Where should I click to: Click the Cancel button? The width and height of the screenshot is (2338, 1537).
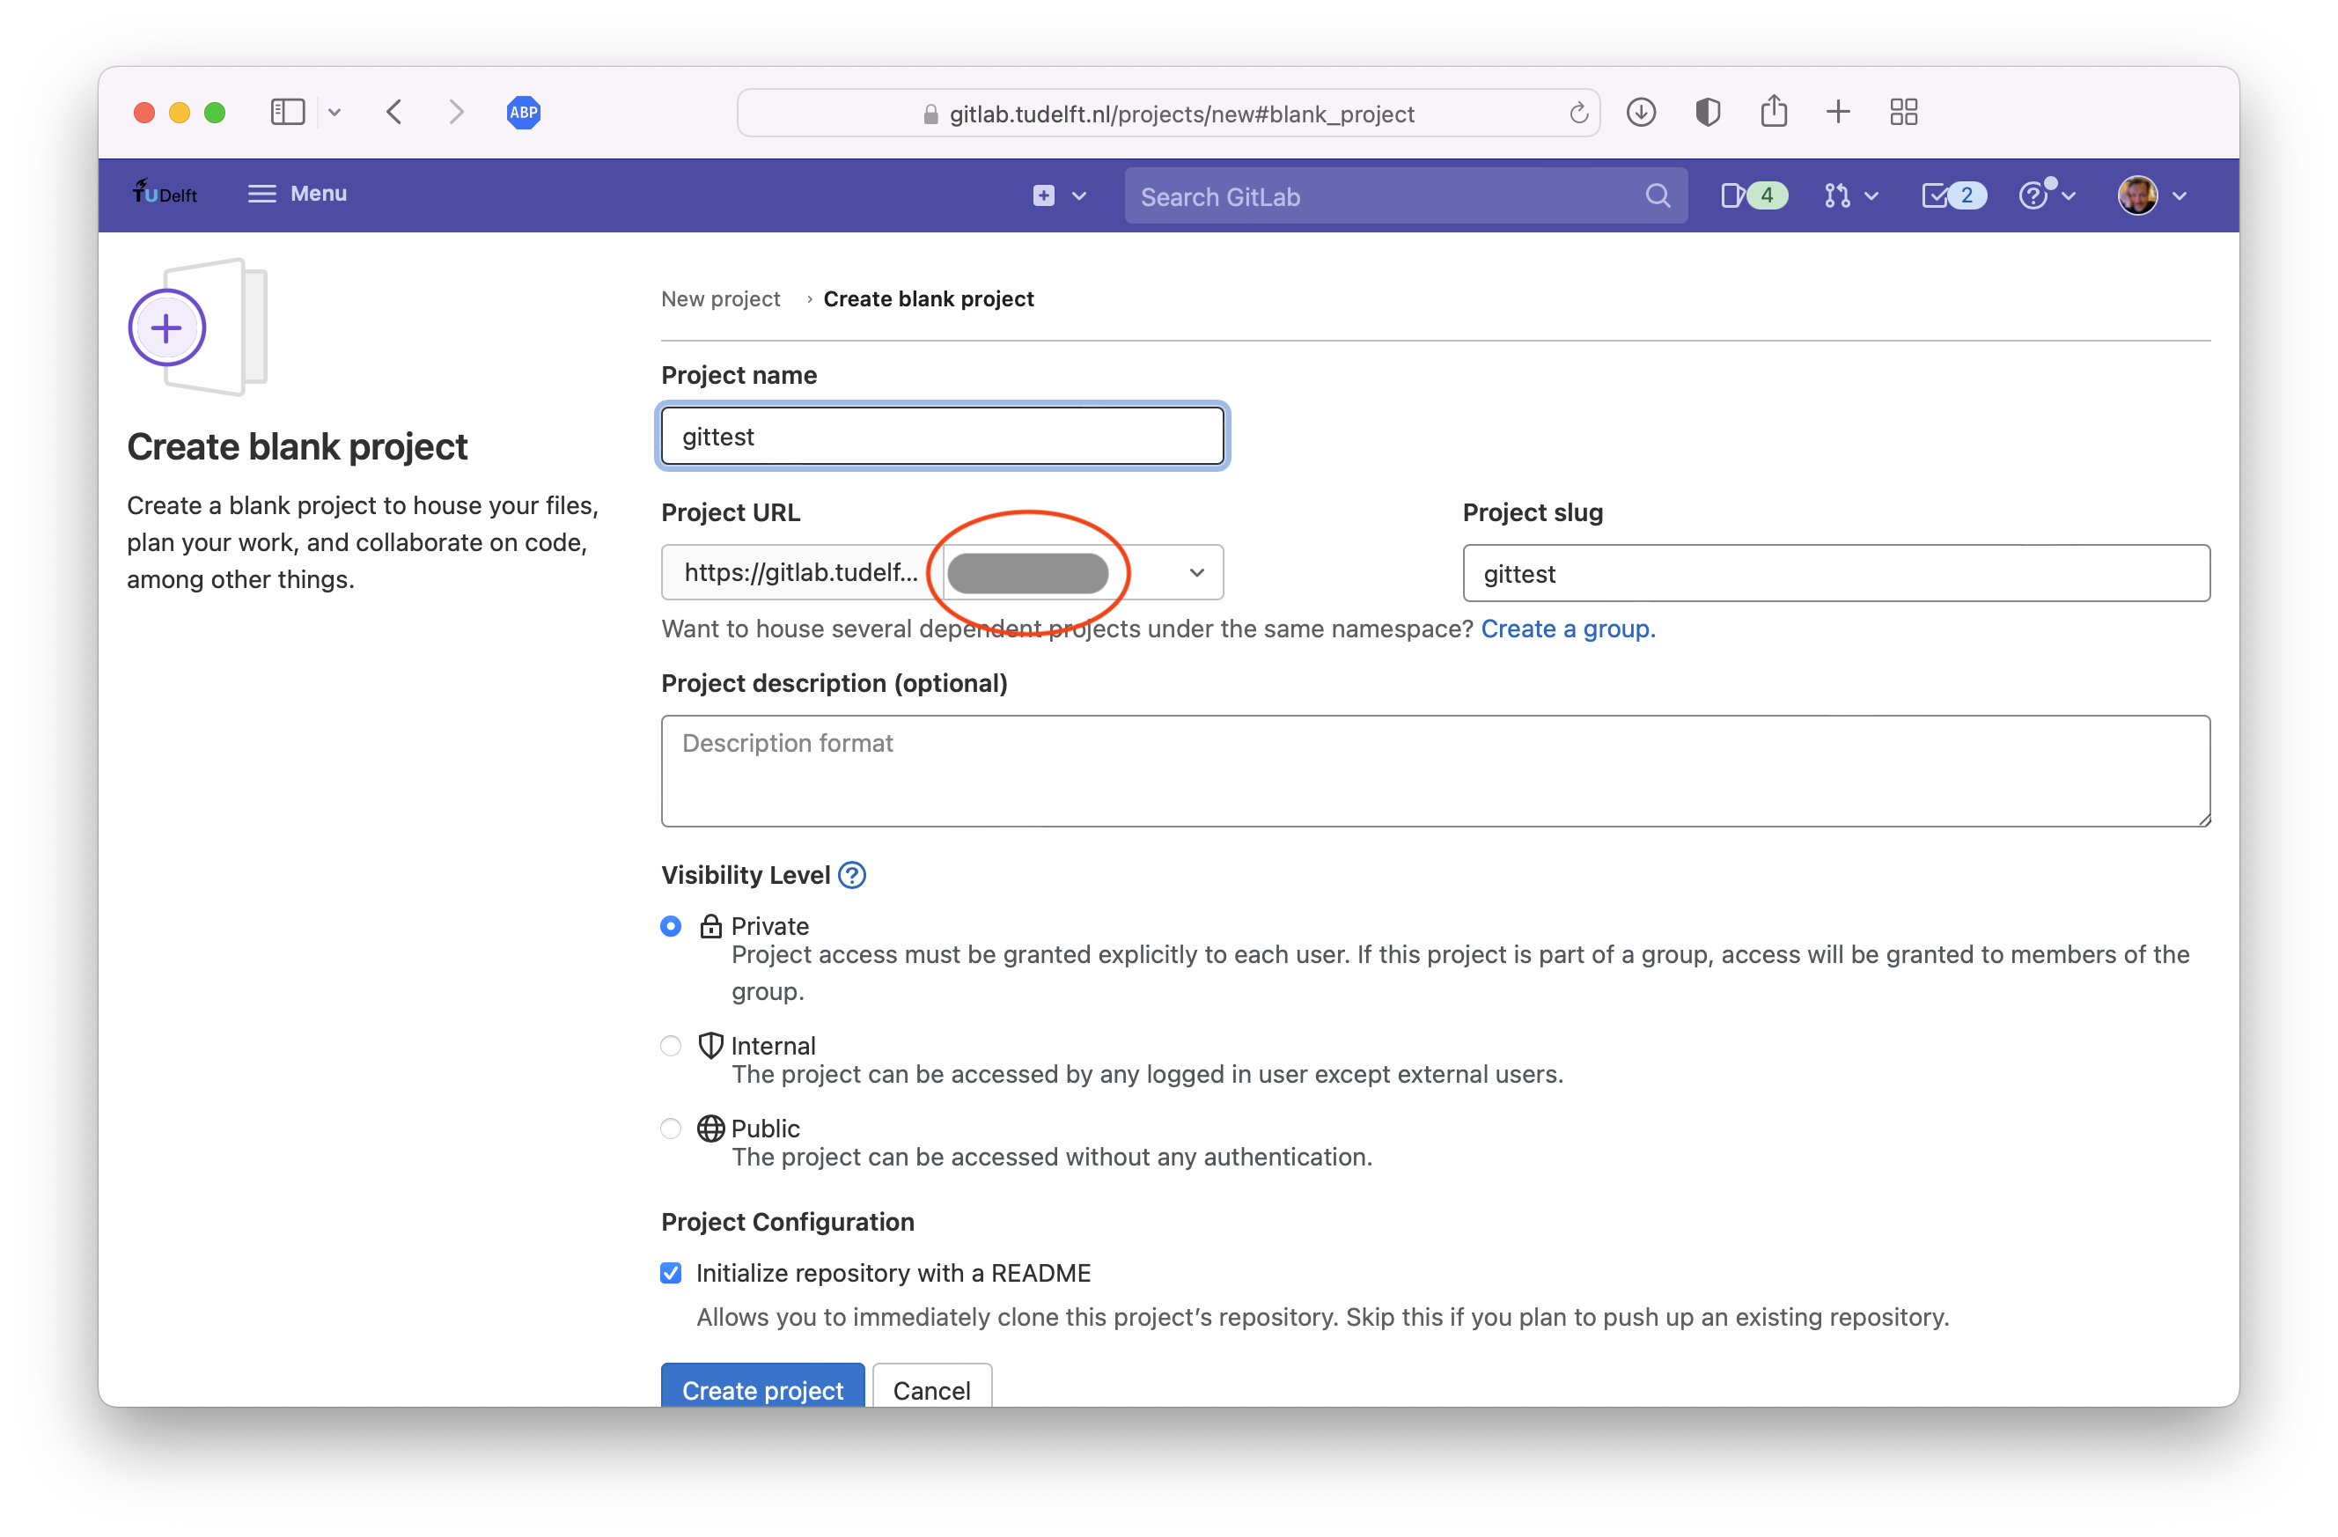click(x=931, y=1386)
